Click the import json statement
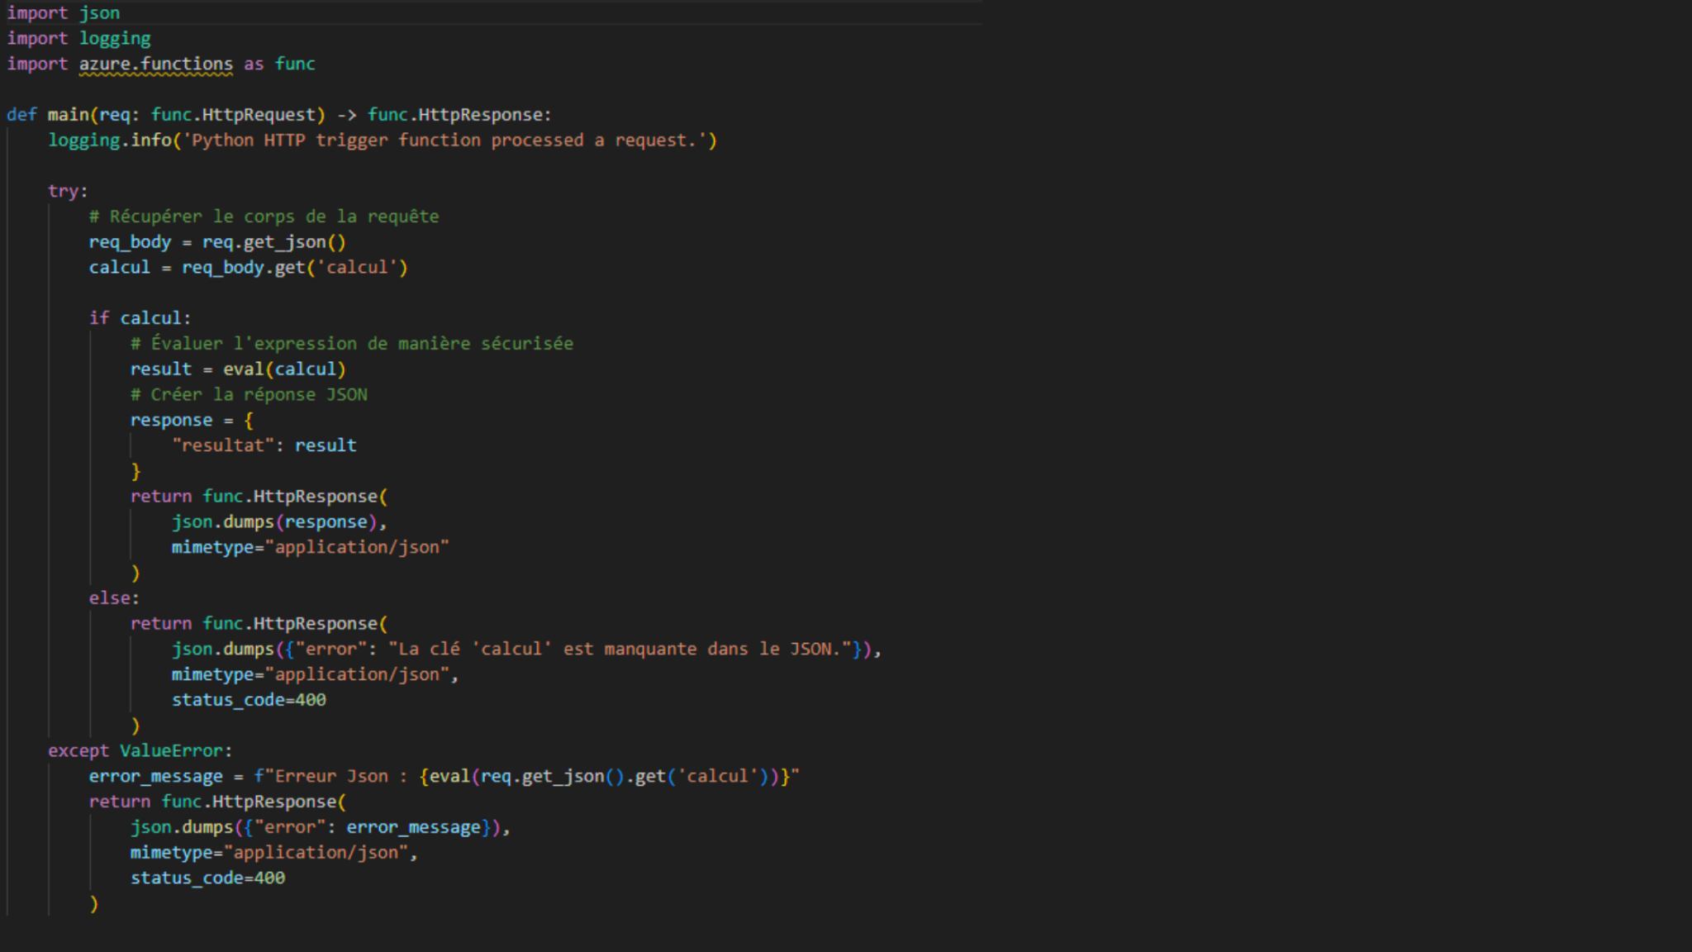Viewport: 1692px width, 952px height. (62, 12)
